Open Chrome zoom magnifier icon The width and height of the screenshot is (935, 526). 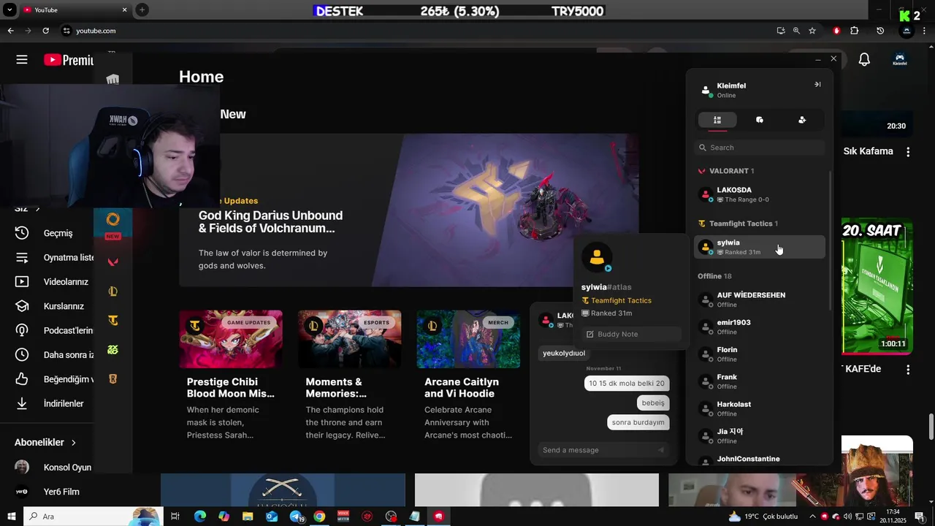tap(796, 31)
